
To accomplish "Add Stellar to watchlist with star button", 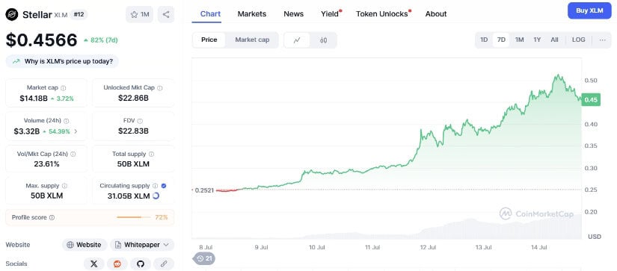I will click(139, 14).
